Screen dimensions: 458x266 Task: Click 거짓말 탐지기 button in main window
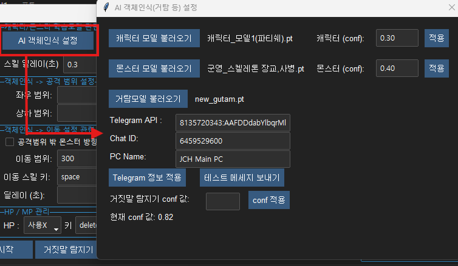66,250
